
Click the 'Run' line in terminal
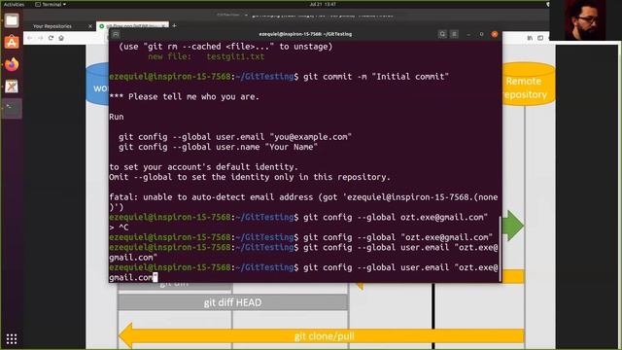tap(117, 117)
